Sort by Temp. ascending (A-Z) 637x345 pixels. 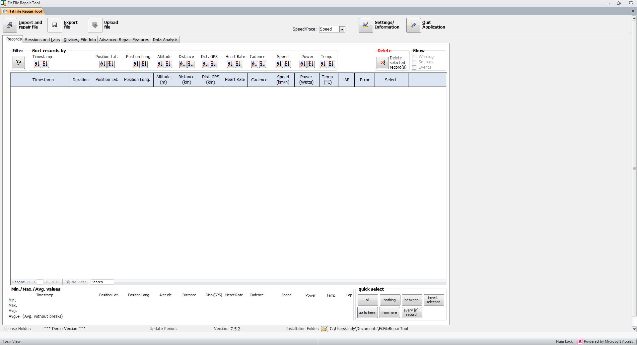coord(323,64)
